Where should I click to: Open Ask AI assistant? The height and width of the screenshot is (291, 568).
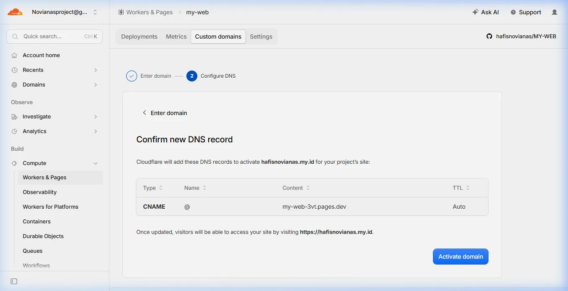pyautogui.click(x=486, y=12)
